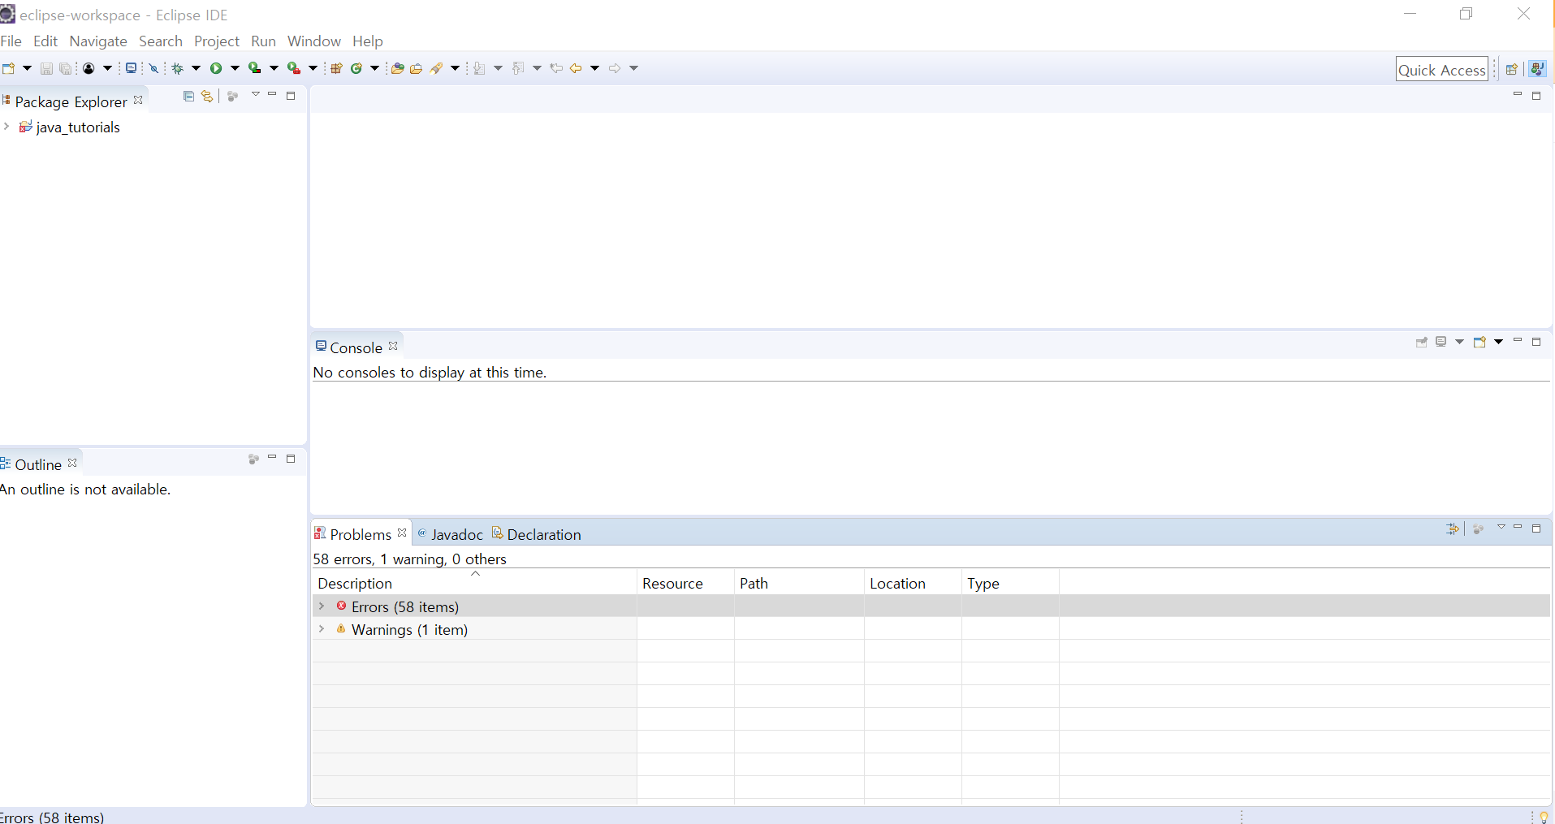Click the green Run button
The image size is (1555, 824).
click(x=216, y=68)
